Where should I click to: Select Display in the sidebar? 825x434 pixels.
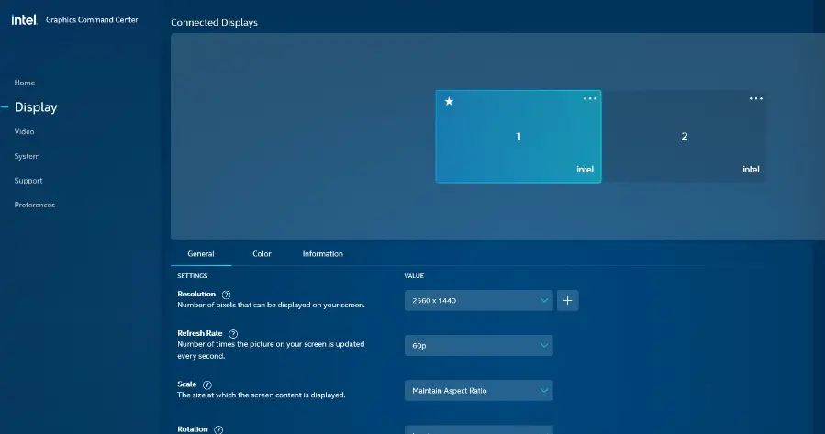coord(36,107)
